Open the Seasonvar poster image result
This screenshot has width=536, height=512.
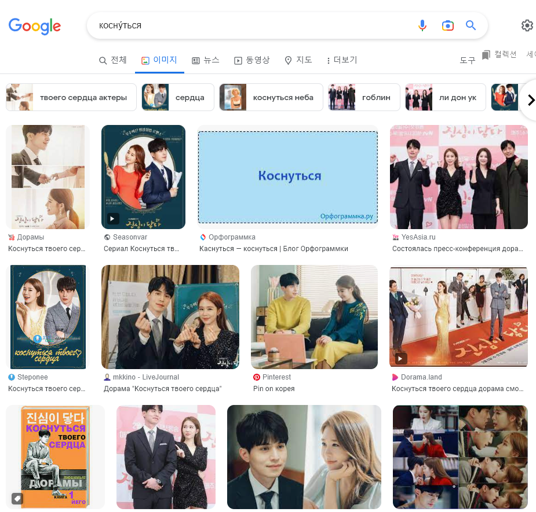[143, 177]
